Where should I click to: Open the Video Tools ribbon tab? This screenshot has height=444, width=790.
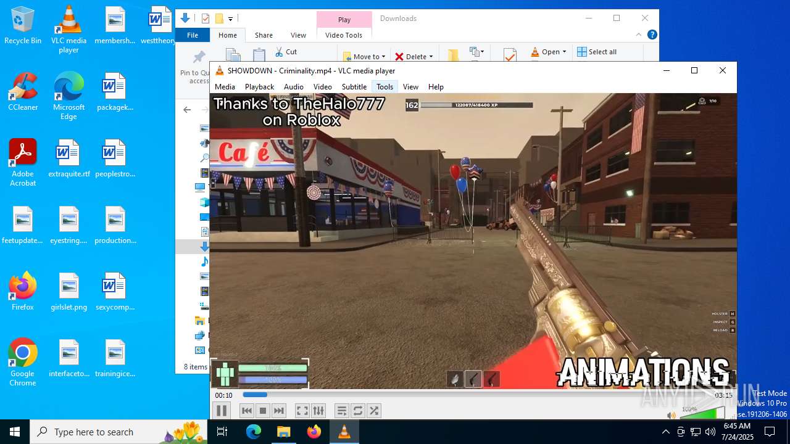(x=344, y=35)
